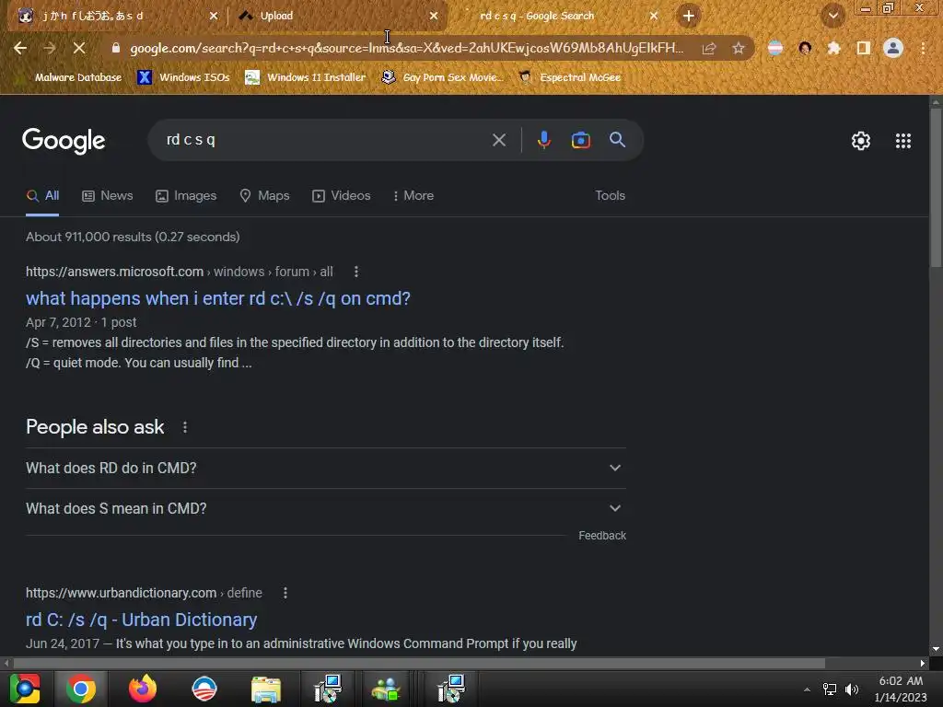Open the taskbar volume control

[x=852, y=689]
